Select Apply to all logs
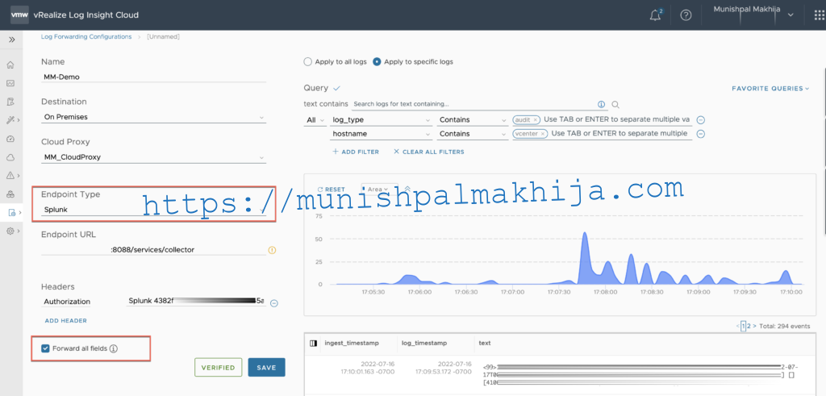The image size is (826, 396). pos(307,61)
